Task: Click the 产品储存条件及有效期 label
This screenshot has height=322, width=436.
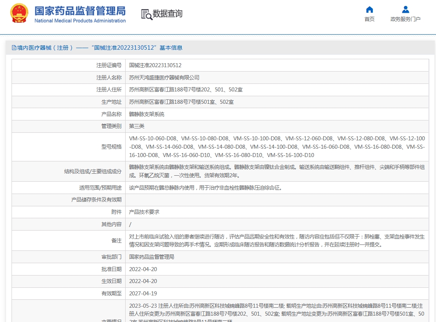Action: (97, 200)
